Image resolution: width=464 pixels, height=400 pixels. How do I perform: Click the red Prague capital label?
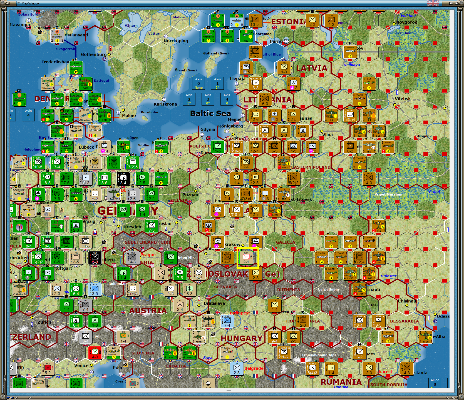148,255
